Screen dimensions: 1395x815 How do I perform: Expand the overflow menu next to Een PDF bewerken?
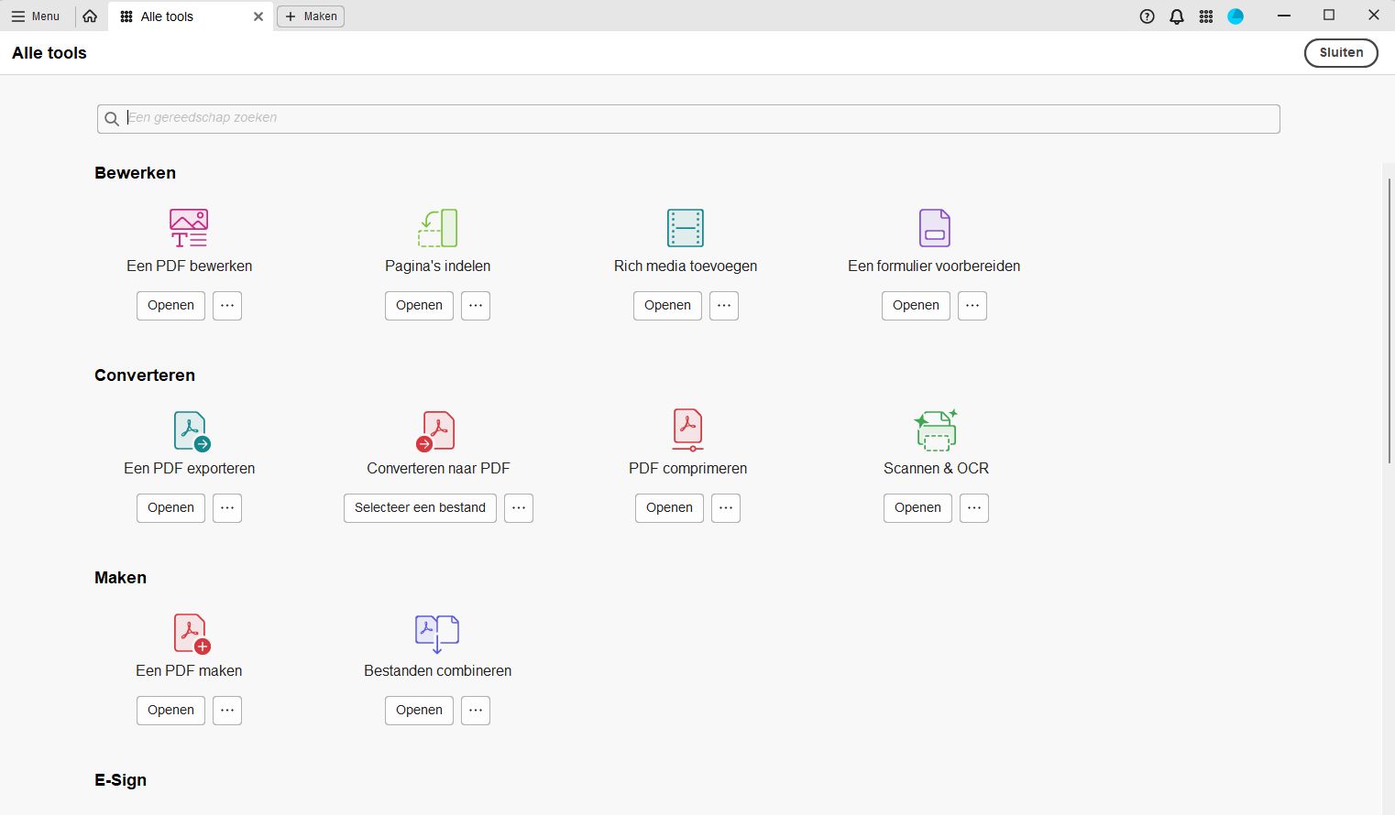point(227,305)
